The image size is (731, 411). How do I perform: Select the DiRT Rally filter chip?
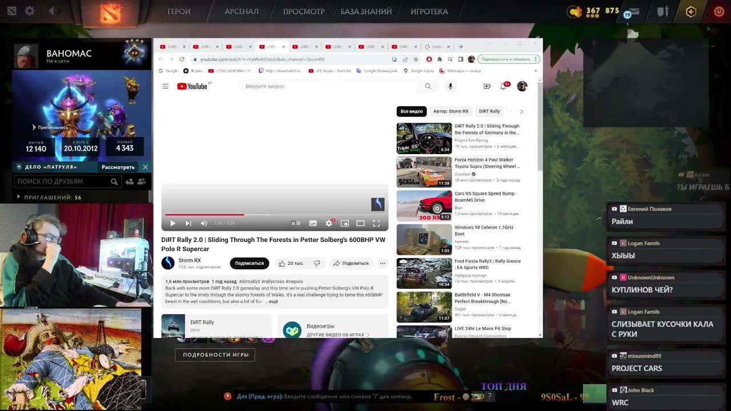coord(489,111)
